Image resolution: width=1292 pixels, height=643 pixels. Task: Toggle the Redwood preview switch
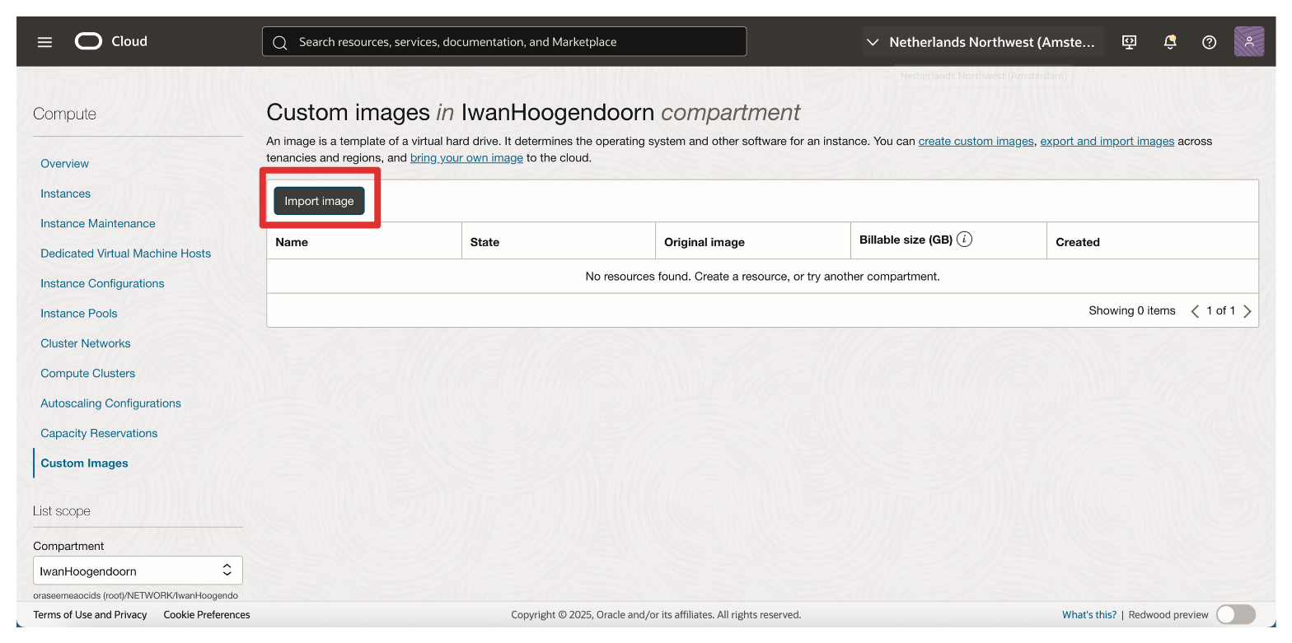(x=1235, y=614)
